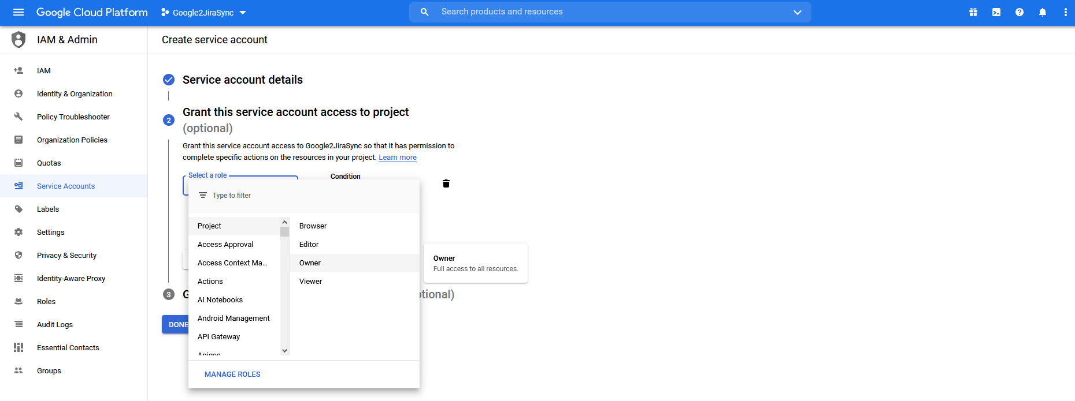Open the notifications bell
This screenshot has height=401, width=1075.
click(1043, 12)
